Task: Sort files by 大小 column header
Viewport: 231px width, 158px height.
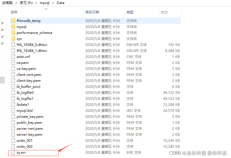Action: 164,12
